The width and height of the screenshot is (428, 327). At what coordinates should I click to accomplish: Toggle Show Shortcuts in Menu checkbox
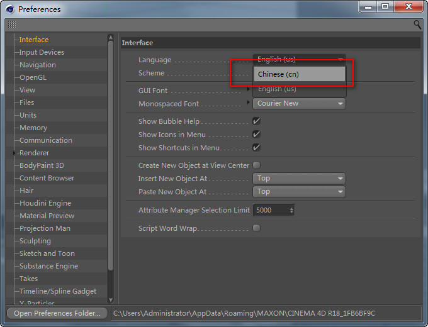tap(256, 148)
